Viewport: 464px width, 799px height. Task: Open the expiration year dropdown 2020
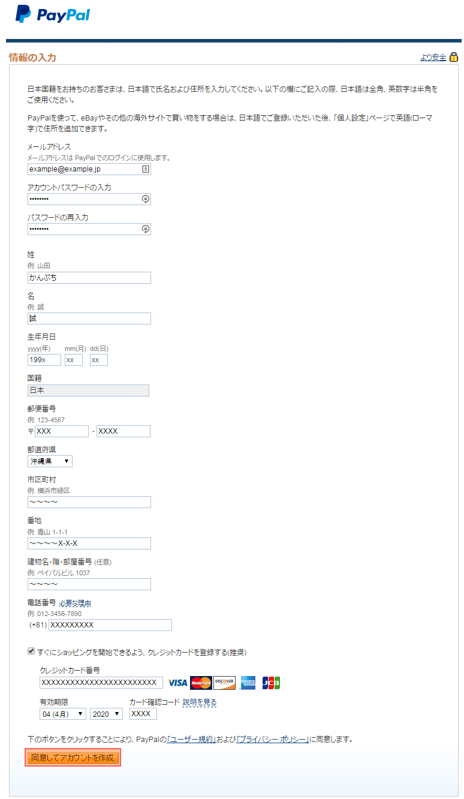coord(106,714)
